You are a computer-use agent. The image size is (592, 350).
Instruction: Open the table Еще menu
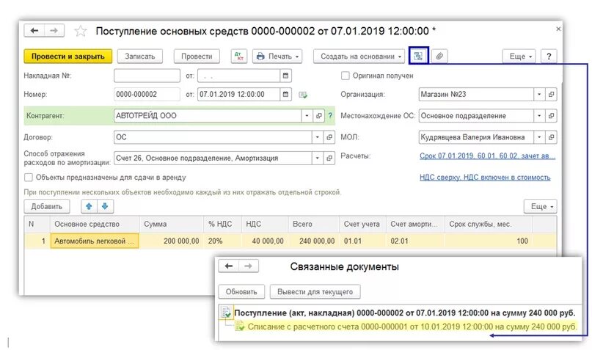tap(540, 206)
